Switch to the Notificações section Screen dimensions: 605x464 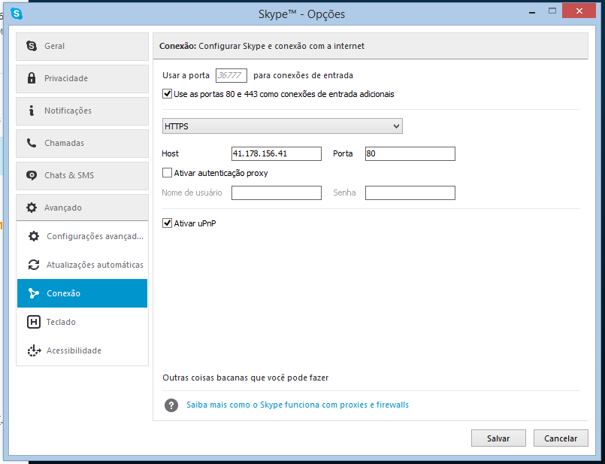(x=82, y=111)
